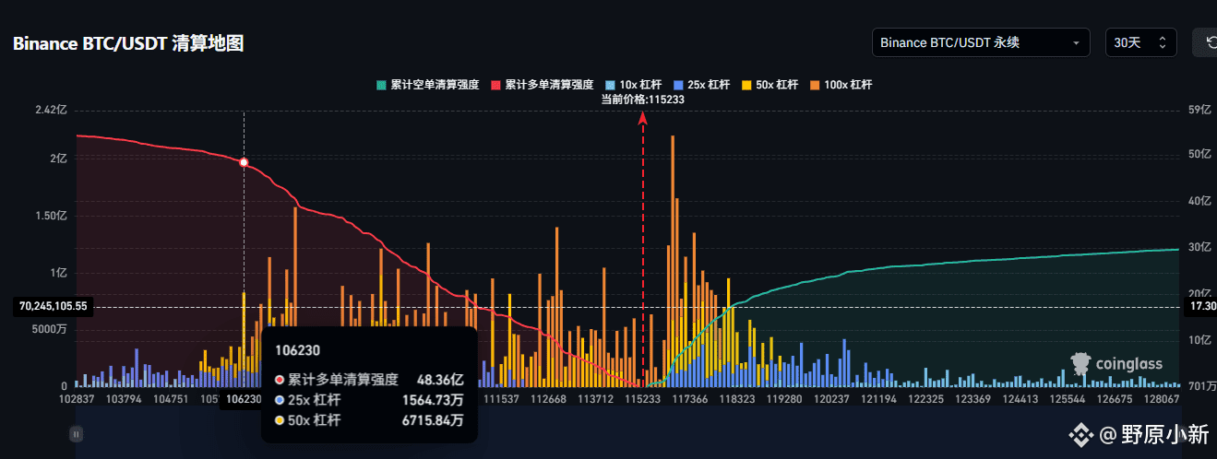Click the x-axis label 115233

coord(642,399)
